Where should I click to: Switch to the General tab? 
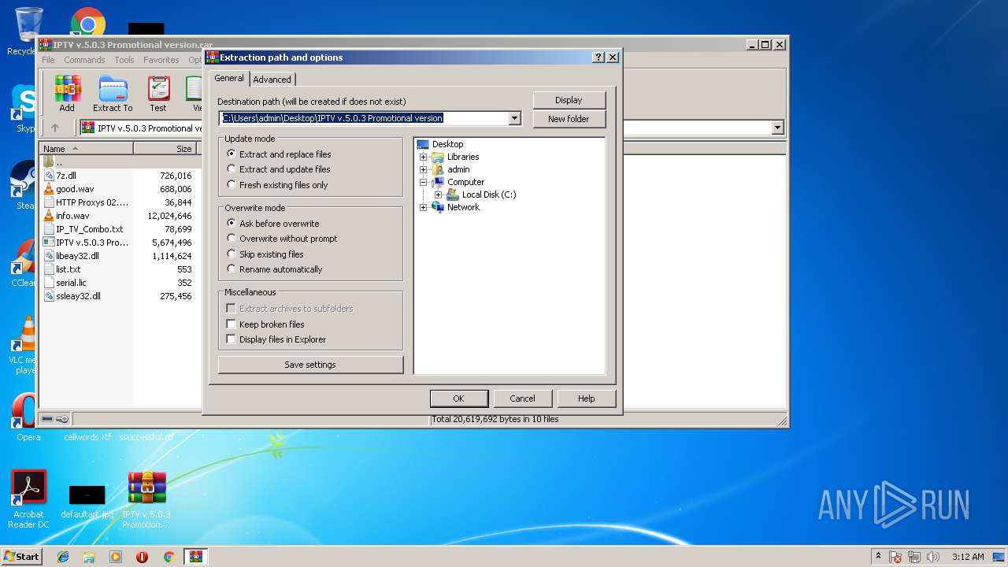[229, 78]
